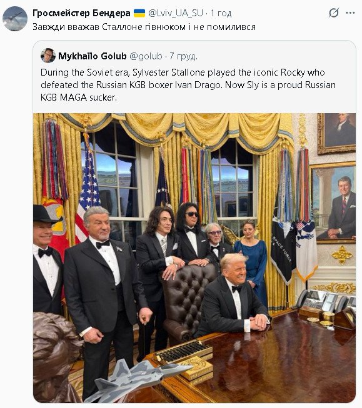The height and width of the screenshot is (408, 362).
Task: Open the attached Oval Office photo
Action: [x=194, y=257]
